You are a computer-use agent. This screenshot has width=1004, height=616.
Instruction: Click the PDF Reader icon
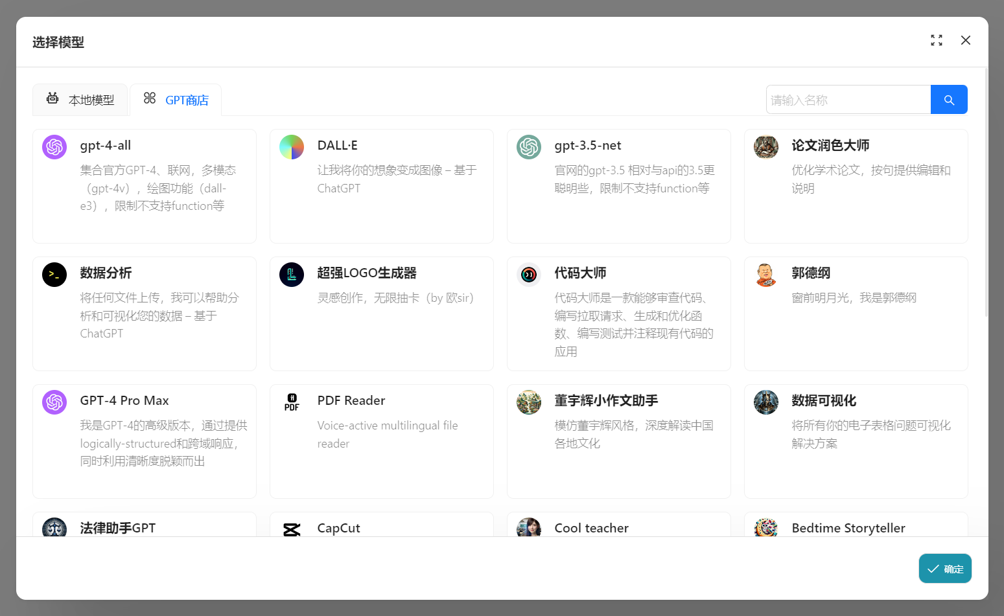292,402
